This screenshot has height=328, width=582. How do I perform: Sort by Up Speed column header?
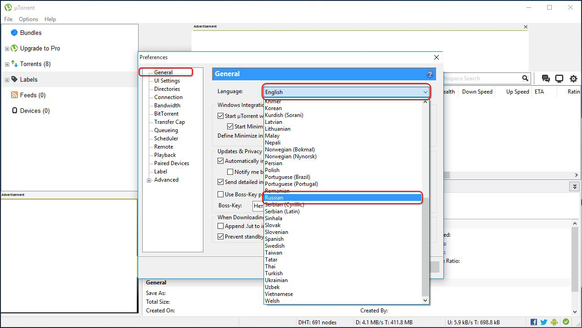click(517, 92)
